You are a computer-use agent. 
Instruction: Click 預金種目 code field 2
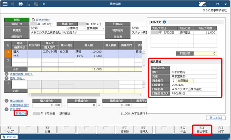tap(173, 80)
